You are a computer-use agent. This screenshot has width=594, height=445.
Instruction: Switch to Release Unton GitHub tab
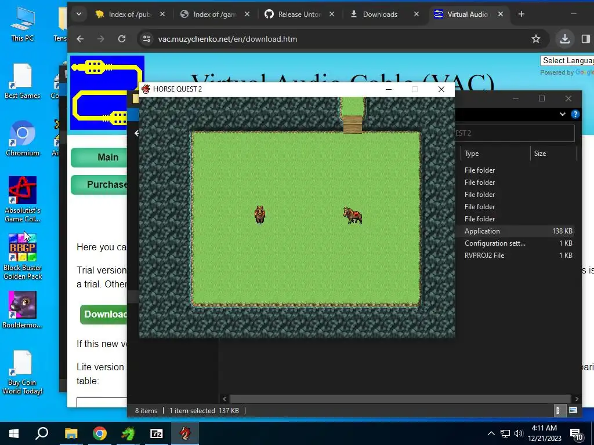click(x=299, y=14)
